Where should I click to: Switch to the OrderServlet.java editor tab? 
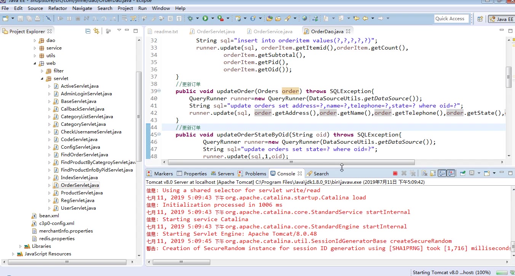pyautogui.click(x=216, y=31)
